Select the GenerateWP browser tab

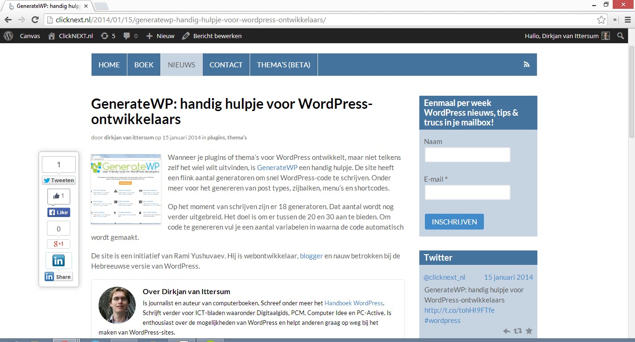47,6
